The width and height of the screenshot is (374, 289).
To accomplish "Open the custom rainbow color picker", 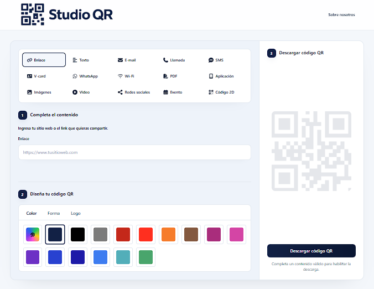I will [33, 234].
